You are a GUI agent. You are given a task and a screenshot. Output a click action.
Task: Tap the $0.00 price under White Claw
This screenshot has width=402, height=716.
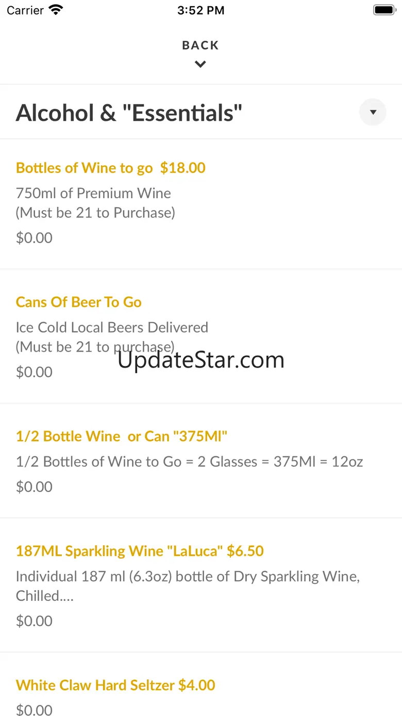34,710
